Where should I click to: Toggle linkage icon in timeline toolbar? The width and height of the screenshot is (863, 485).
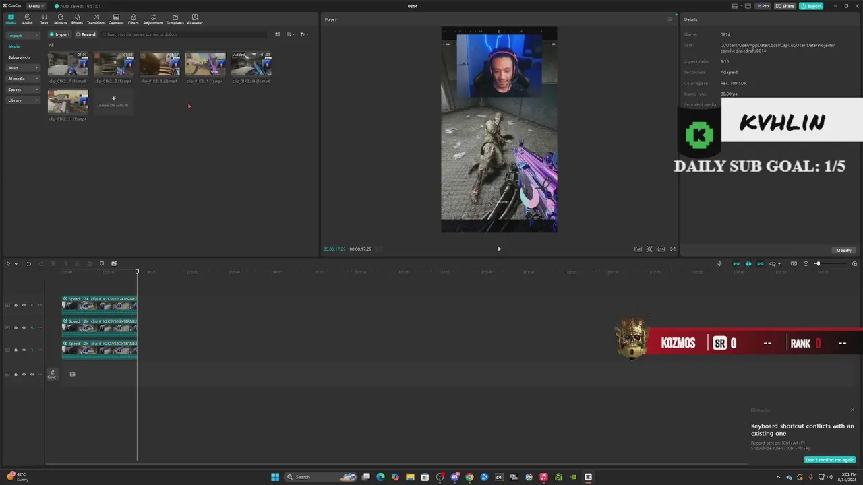pos(761,263)
